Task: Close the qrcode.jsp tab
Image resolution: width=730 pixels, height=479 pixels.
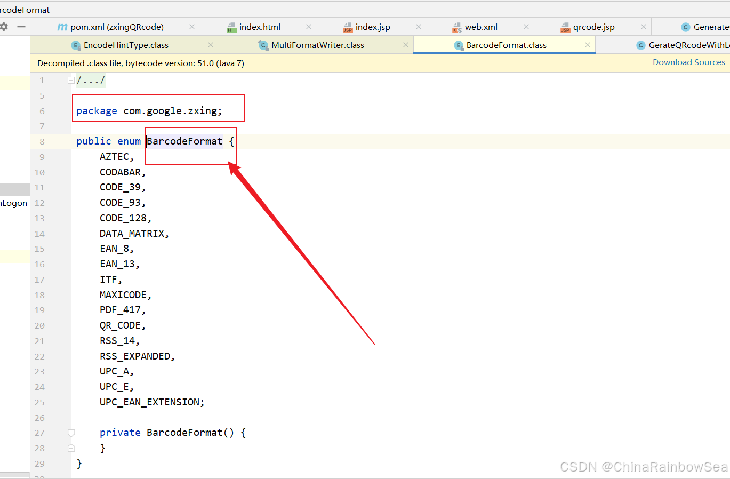Action: tap(644, 27)
